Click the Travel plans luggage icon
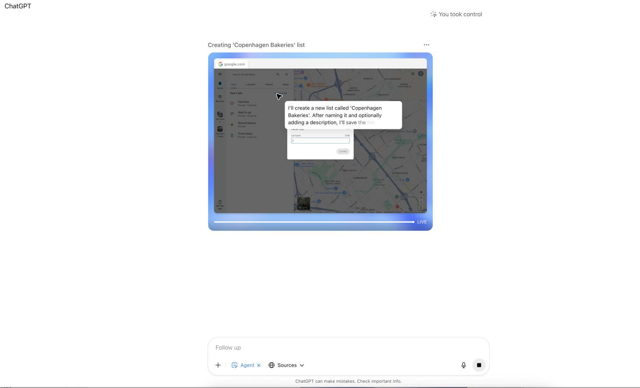Viewport: 640px width, 388px height. [232, 135]
